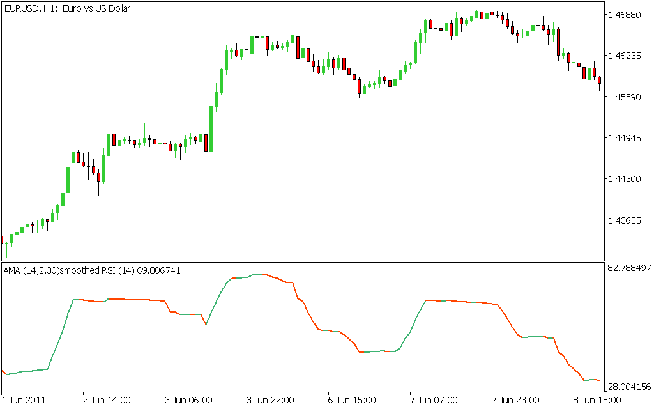Image resolution: width=654 pixels, height=409 pixels.
Task: Click the 1.46235 price level label
Action: tap(627, 56)
